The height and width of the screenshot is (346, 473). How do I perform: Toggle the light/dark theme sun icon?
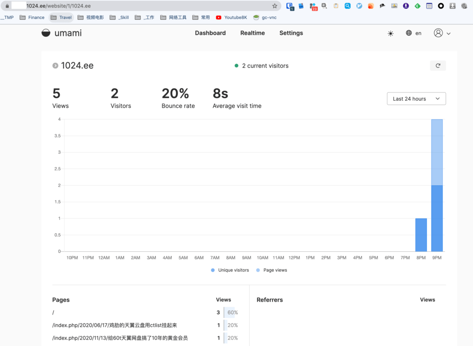(390, 33)
